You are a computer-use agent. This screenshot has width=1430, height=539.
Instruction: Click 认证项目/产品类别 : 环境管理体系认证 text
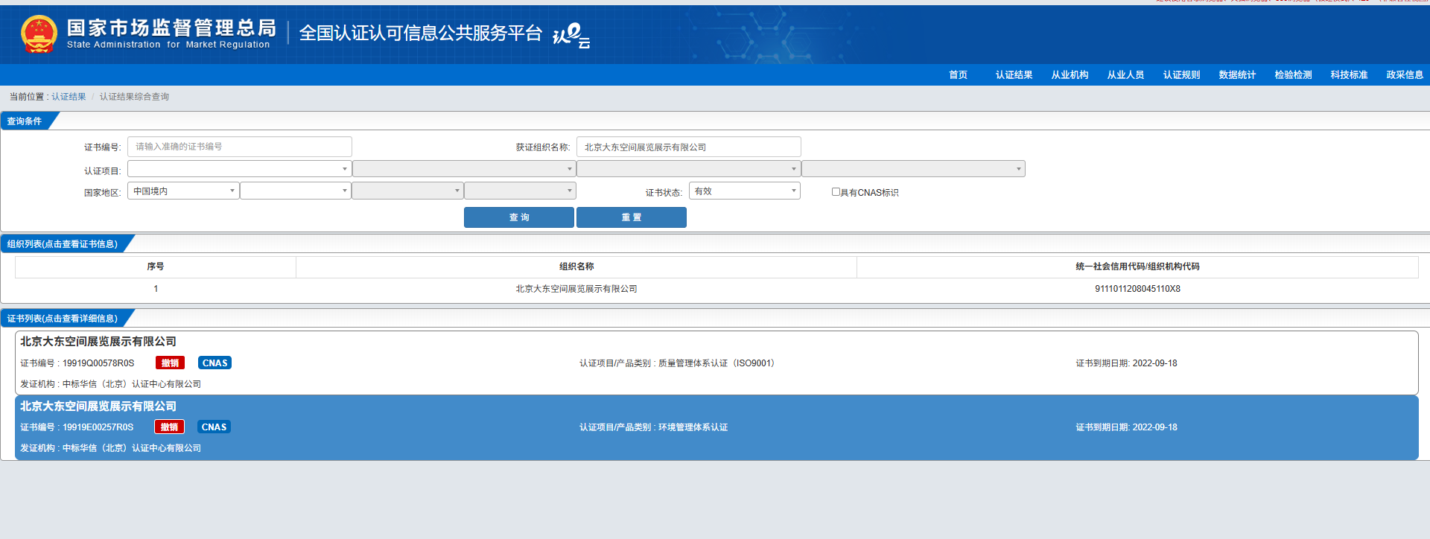pos(654,427)
